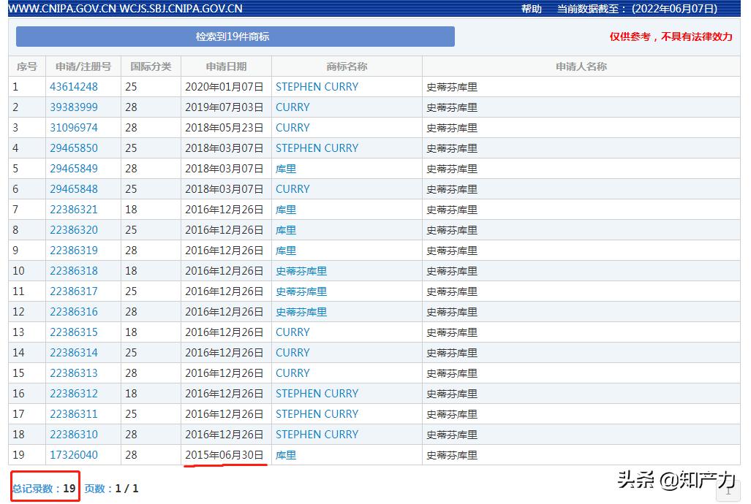Click the 申请/注册号 column header

pos(83,66)
